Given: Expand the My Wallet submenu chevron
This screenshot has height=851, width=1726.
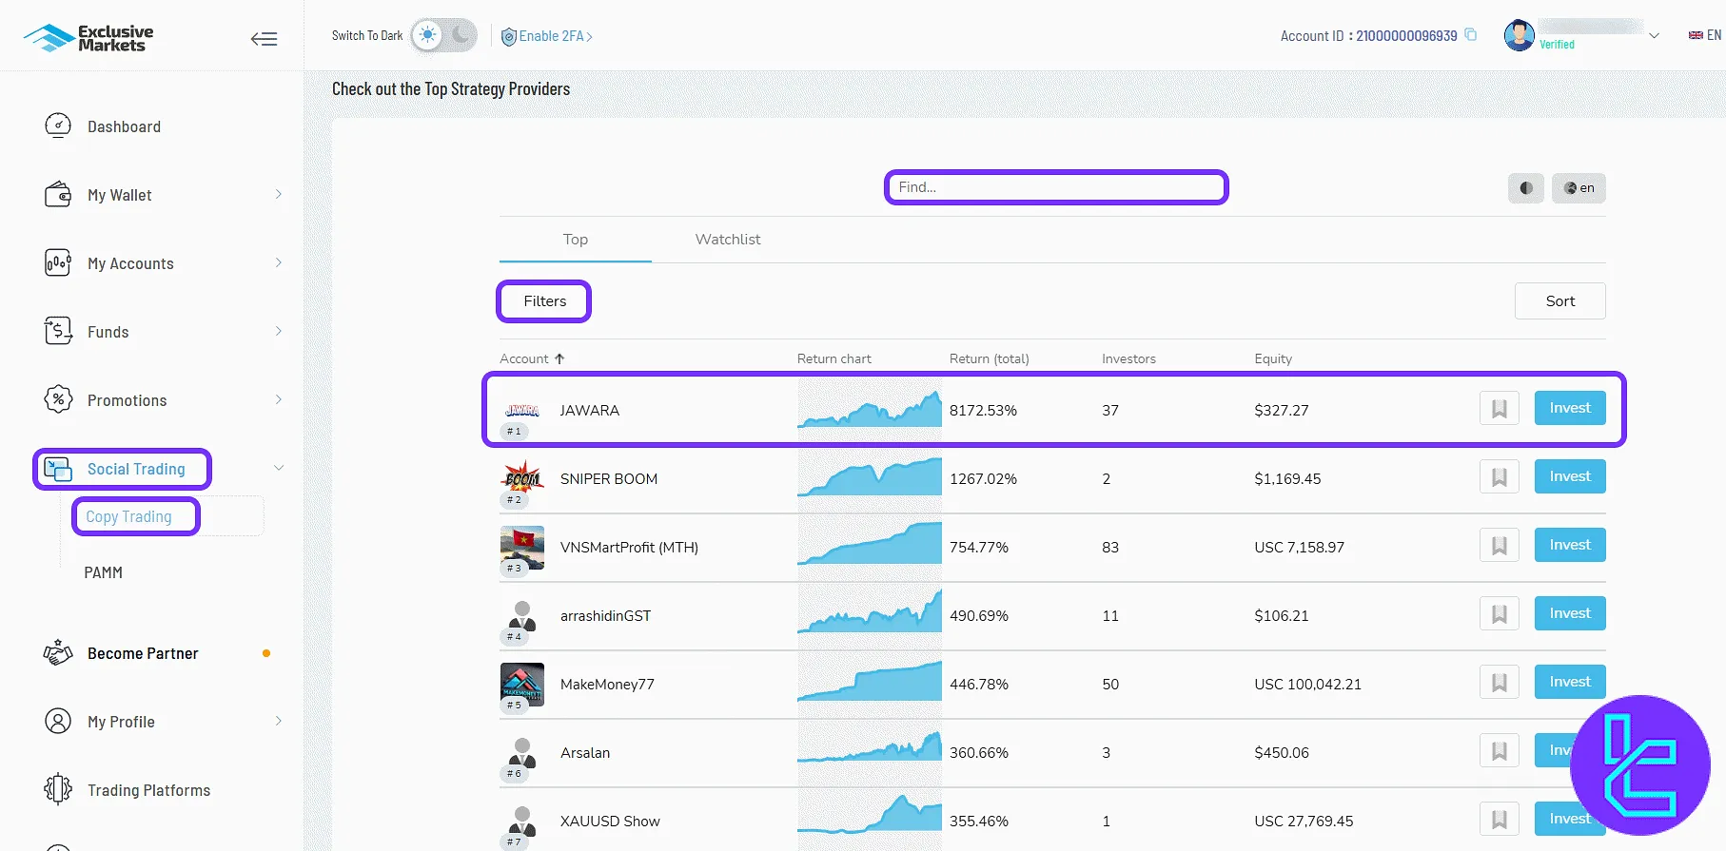Looking at the screenshot, I should tap(278, 194).
